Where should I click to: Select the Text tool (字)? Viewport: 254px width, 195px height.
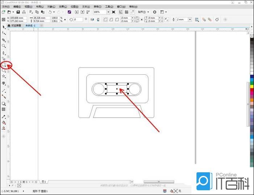coord(4,83)
